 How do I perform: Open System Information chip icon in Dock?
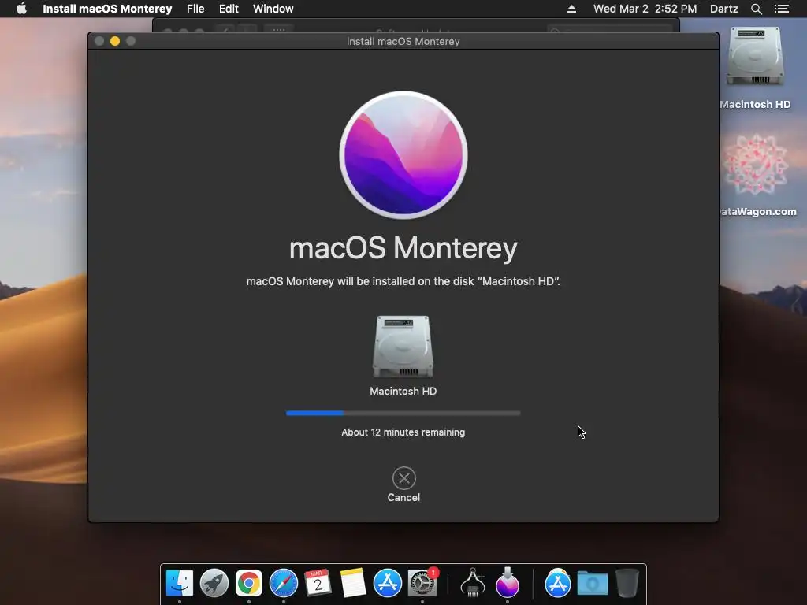(473, 583)
